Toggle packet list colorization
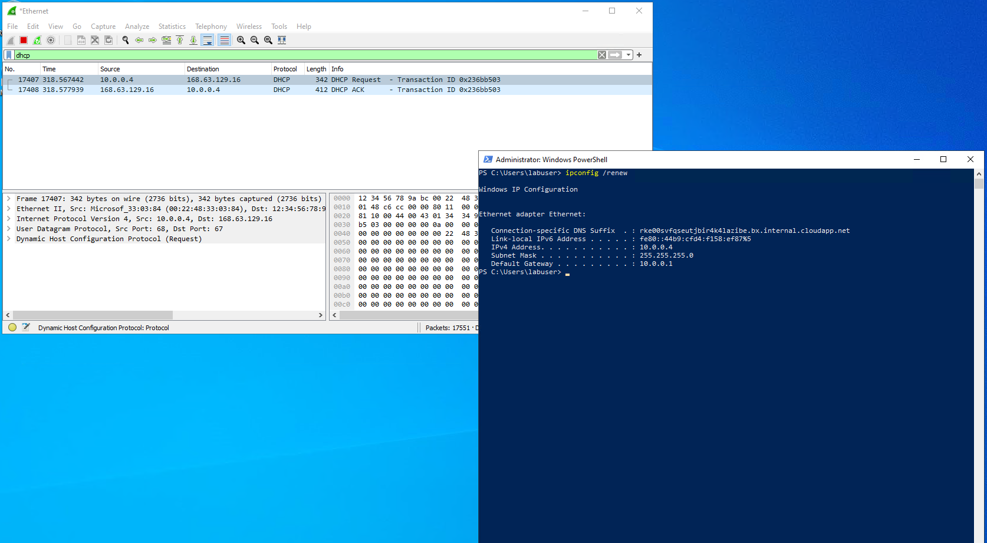Image resolution: width=987 pixels, height=543 pixels. (224, 40)
